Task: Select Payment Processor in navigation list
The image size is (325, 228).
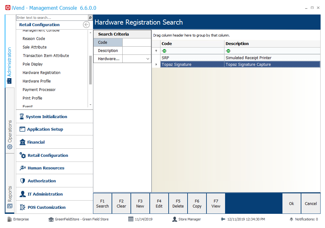Action: click(39, 89)
